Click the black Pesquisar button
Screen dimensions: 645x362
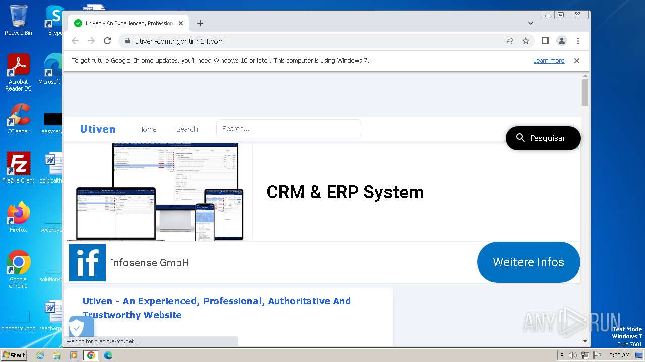(543, 138)
